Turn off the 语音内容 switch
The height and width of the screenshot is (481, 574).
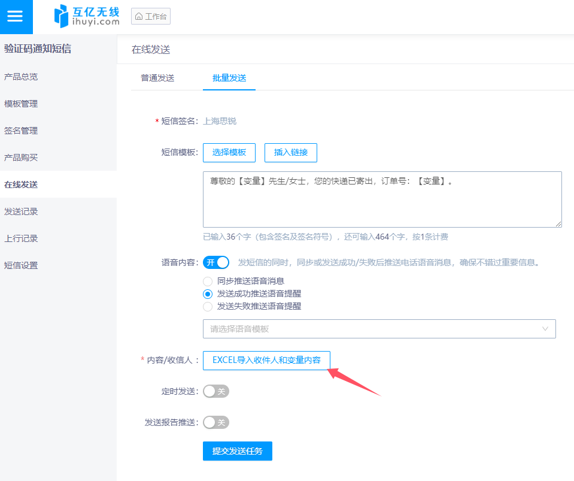pyautogui.click(x=216, y=262)
